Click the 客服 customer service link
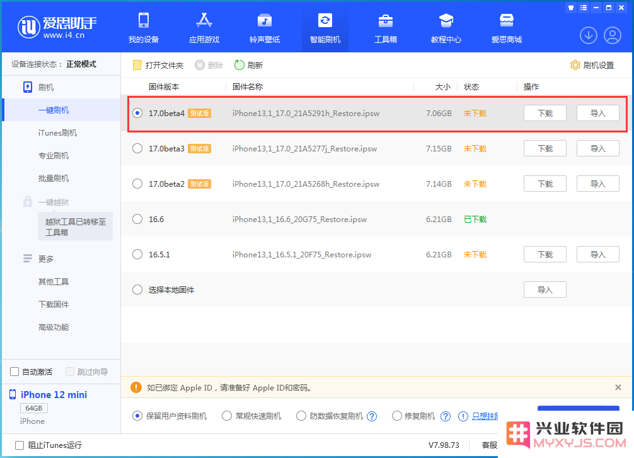The width and height of the screenshot is (634, 458). (x=490, y=445)
